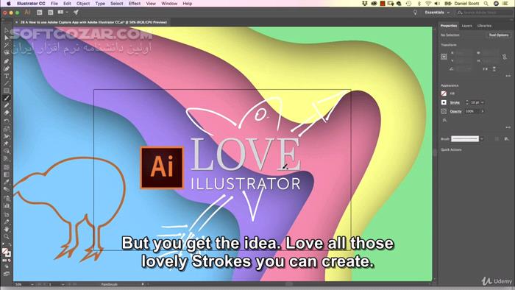Select the Type tool
The width and height of the screenshot is (515, 290).
(7, 77)
